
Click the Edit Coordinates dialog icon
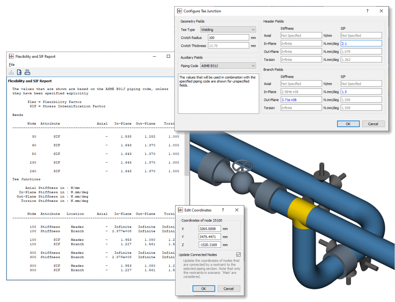tap(181, 210)
